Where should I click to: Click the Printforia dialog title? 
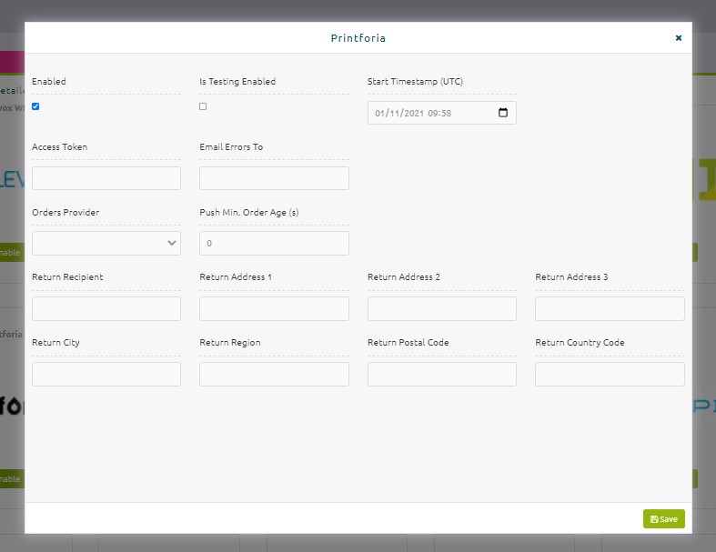(358, 38)
